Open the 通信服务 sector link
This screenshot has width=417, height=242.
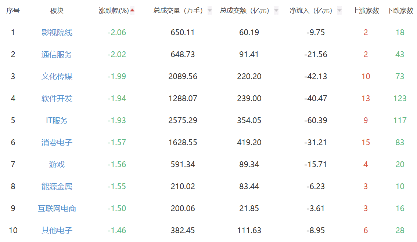57,55
